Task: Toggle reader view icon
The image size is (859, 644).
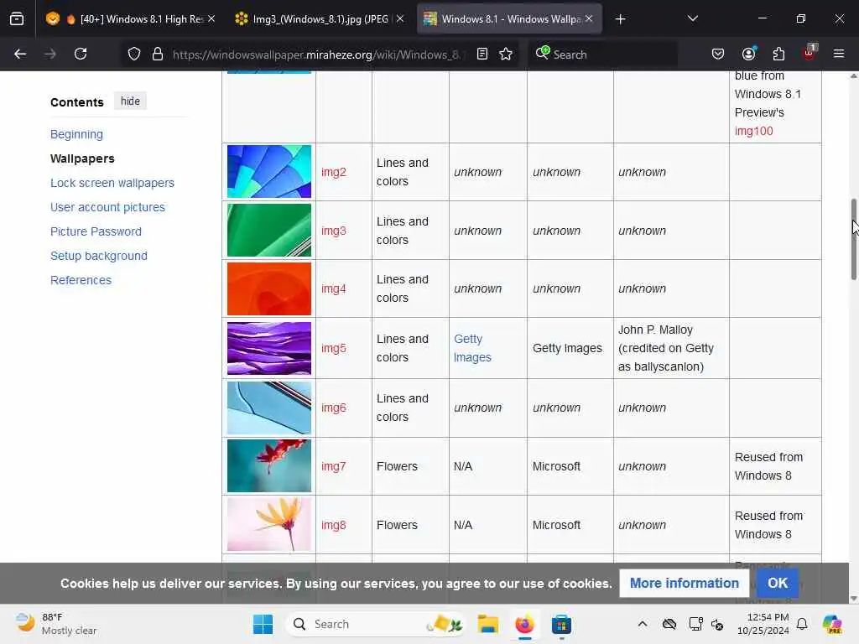Action: point(482,54)
